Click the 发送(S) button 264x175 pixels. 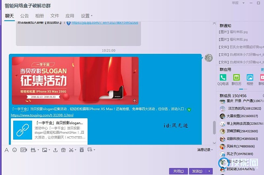[197, 171]
